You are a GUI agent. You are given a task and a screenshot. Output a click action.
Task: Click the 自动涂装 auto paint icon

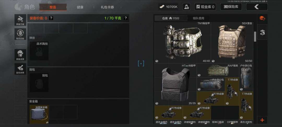[x=20, y=69]
